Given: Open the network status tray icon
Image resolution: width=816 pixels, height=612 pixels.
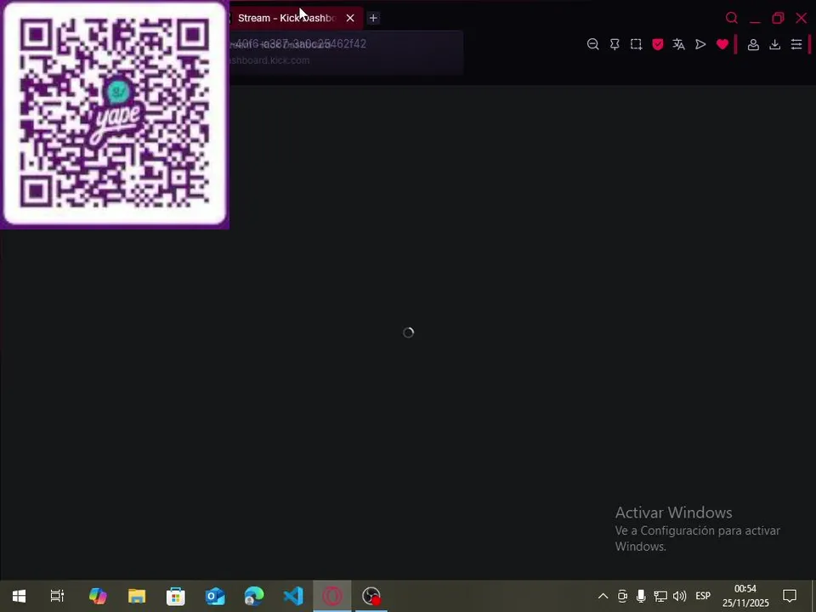Looking at the screenshot, I should (x=660, y=596).
